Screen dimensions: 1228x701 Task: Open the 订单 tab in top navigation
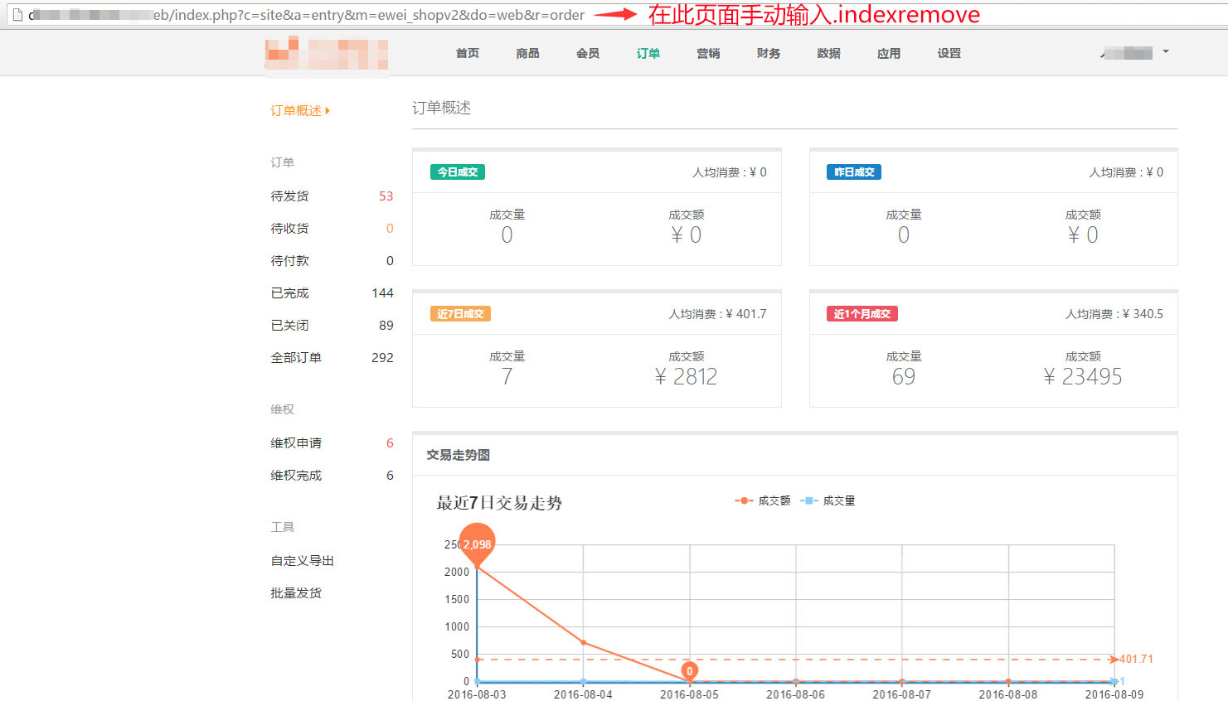pyautogui.click(x=648, y=54)
